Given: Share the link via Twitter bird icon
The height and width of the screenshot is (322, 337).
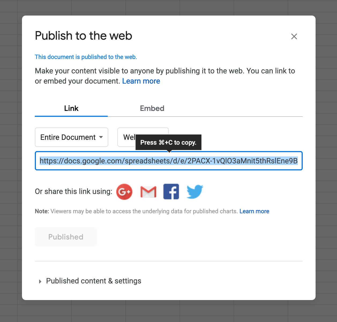Looking at the screenshot, I should (x=195, y=192).
